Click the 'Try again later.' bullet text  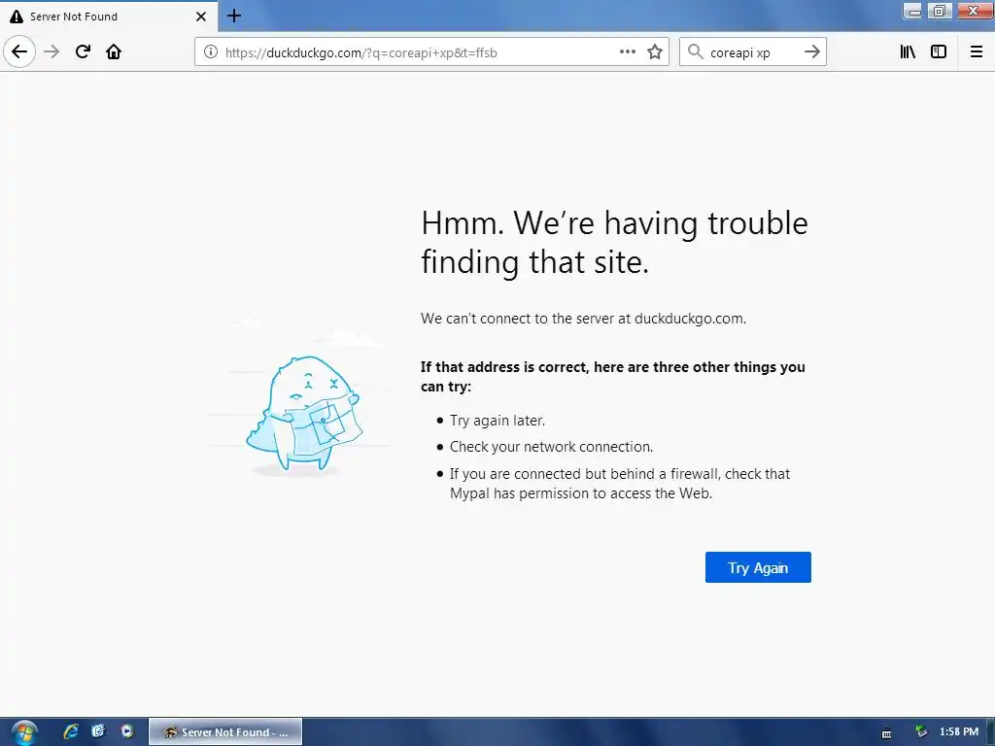tap(497, 420)
